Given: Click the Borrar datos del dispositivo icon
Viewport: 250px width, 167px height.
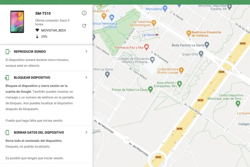Looking at the screenshot, I should tap(7, 133).
